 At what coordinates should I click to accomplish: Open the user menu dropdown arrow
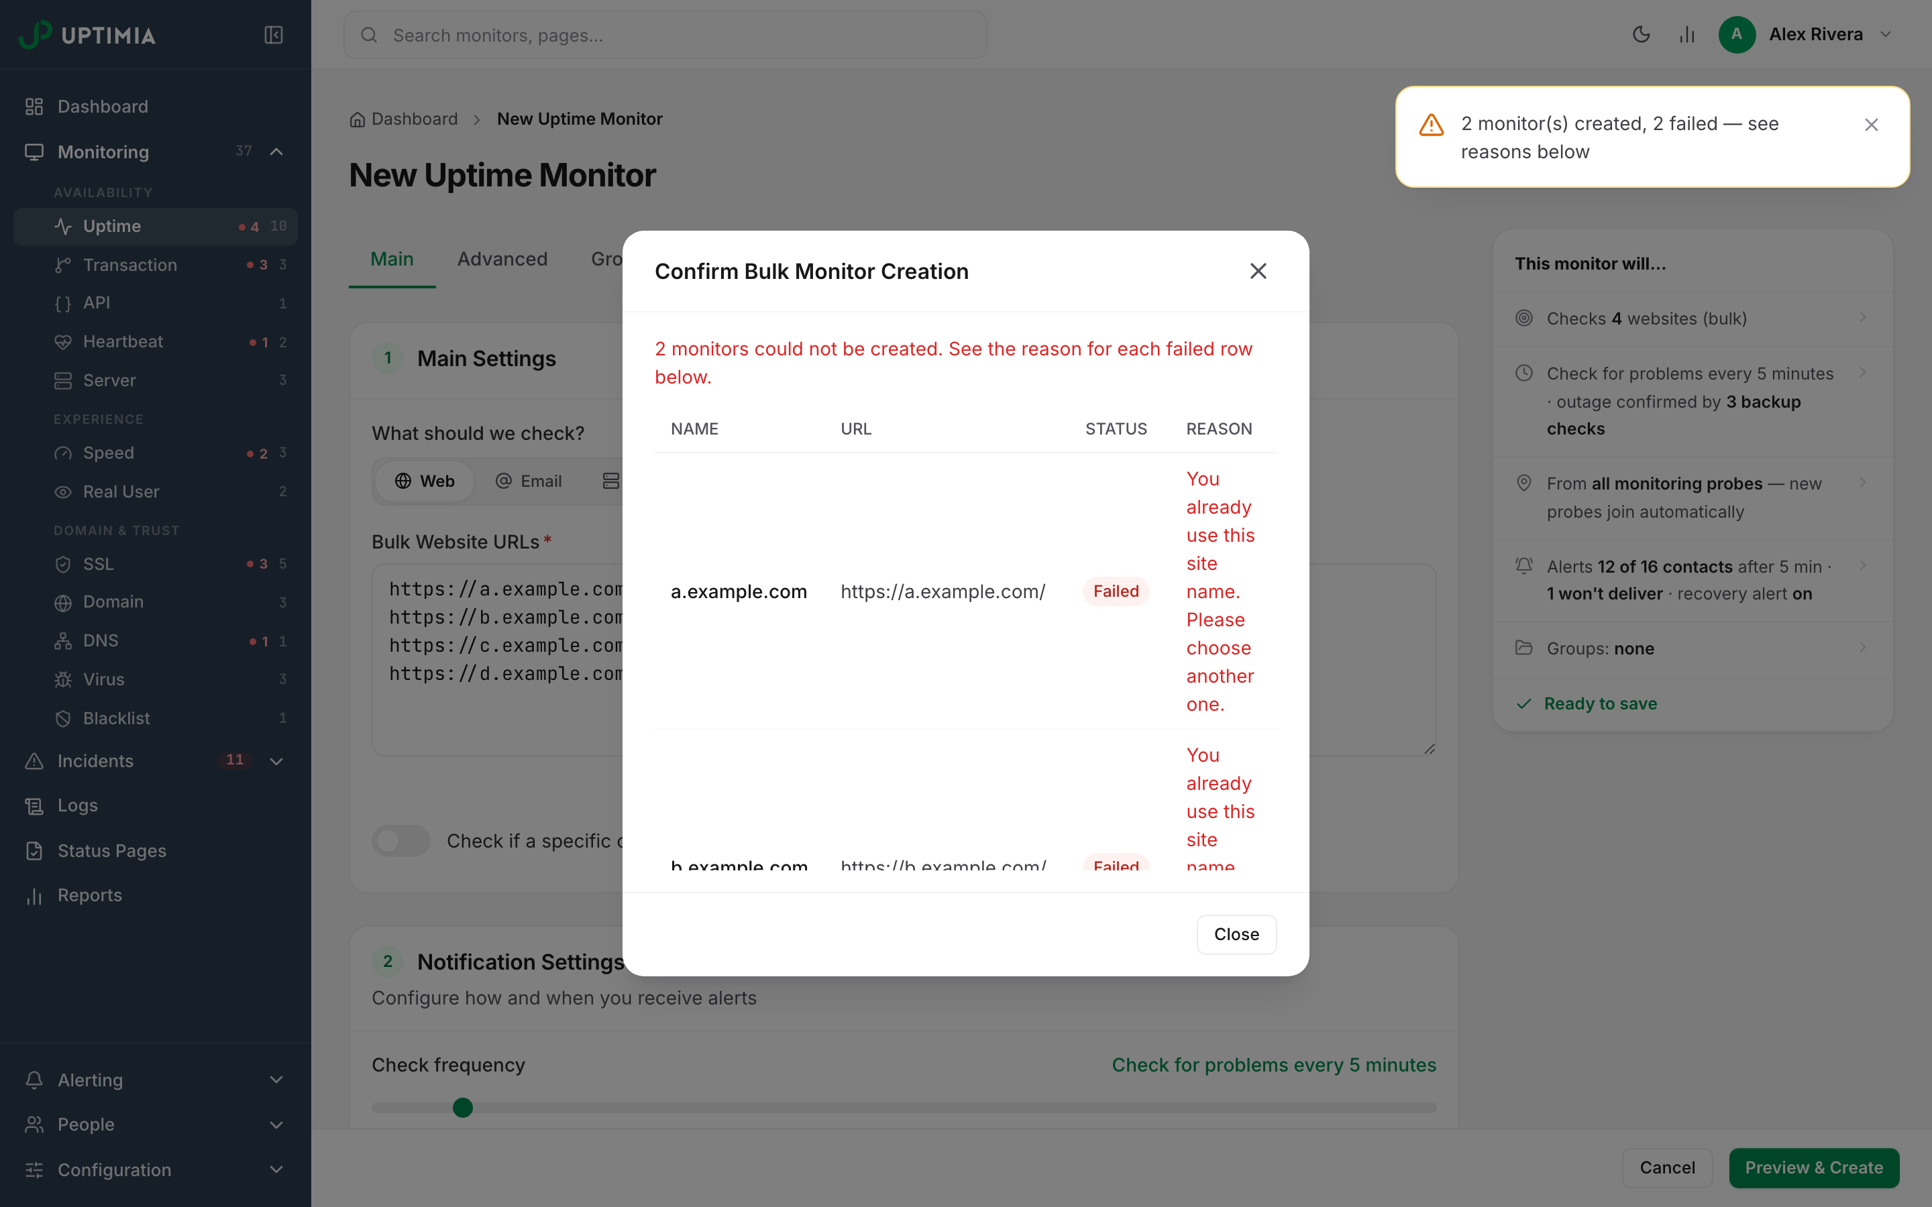click(1886, 34)
